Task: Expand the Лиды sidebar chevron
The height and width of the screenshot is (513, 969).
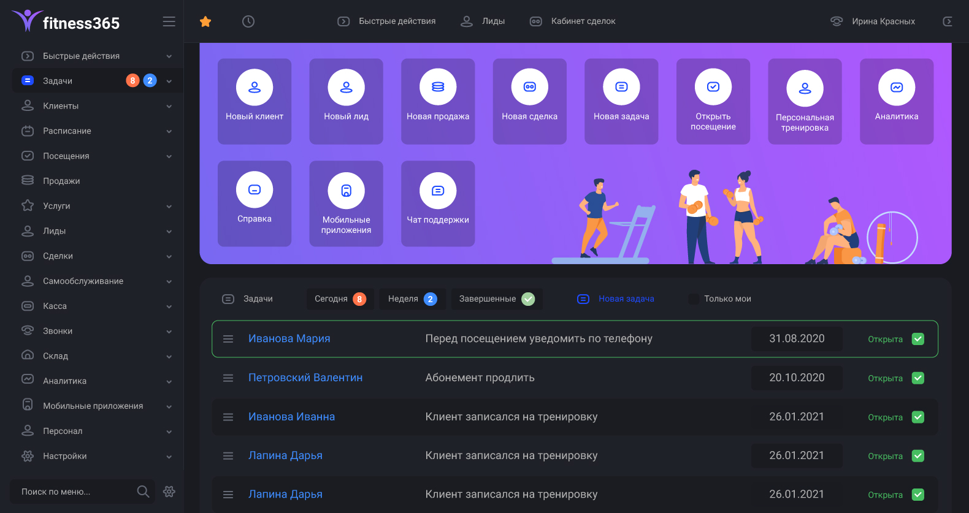Action: tap(169, 232)
